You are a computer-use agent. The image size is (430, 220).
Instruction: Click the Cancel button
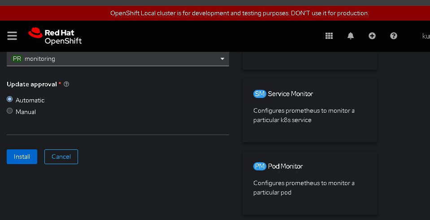(x=61, y=157)
